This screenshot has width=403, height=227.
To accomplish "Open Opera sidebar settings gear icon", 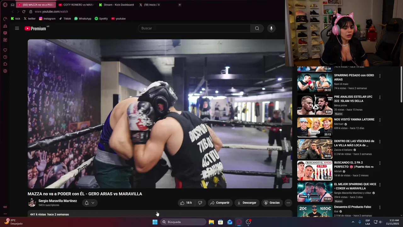I will coord(5,71).
